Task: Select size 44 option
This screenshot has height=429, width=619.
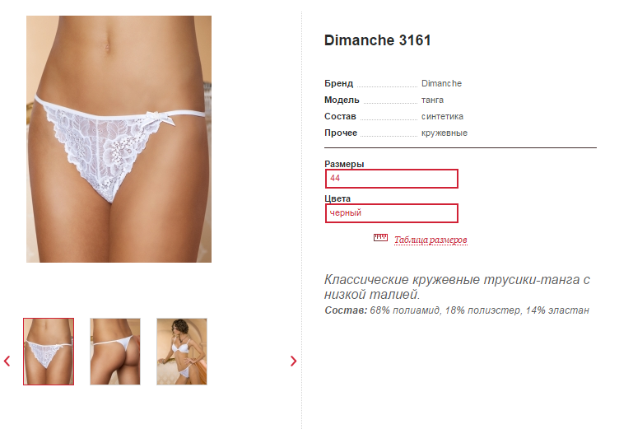Action: coord(392,179)
